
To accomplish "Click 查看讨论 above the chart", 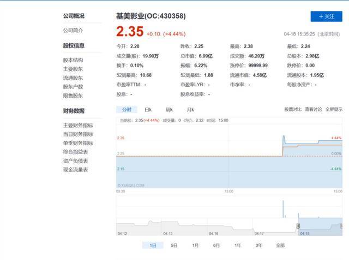I will 313,109.
